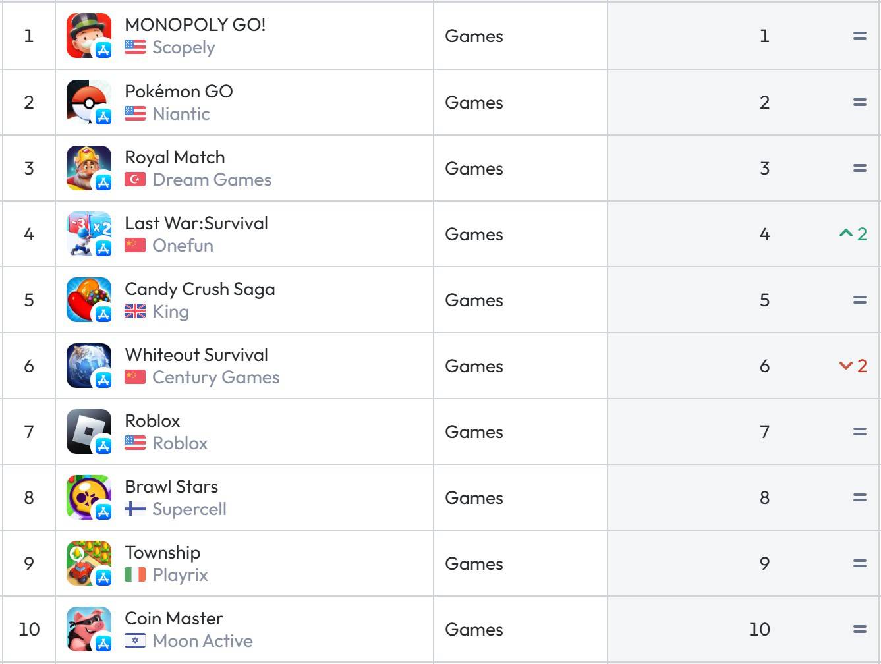Select the Brawl Stars app icon

[89, 497]
